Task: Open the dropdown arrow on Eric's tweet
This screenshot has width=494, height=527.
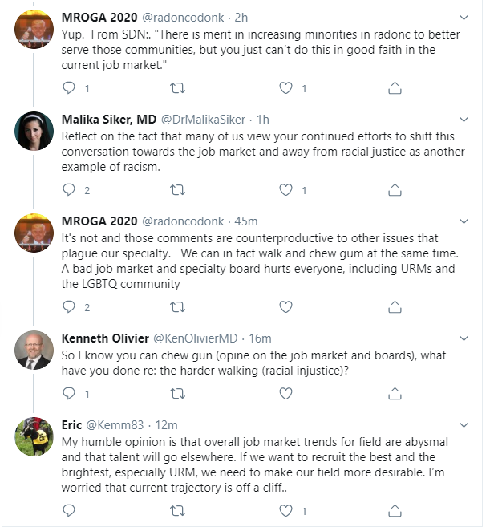Action: pyautogui.click(x=464, y=424)
